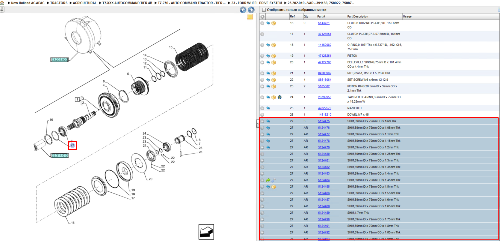The width and height of the screenshot is (500, 241).
Task: Open 'AGRICULTURAL' breadcrumb
Action: [x=85, y=3]
